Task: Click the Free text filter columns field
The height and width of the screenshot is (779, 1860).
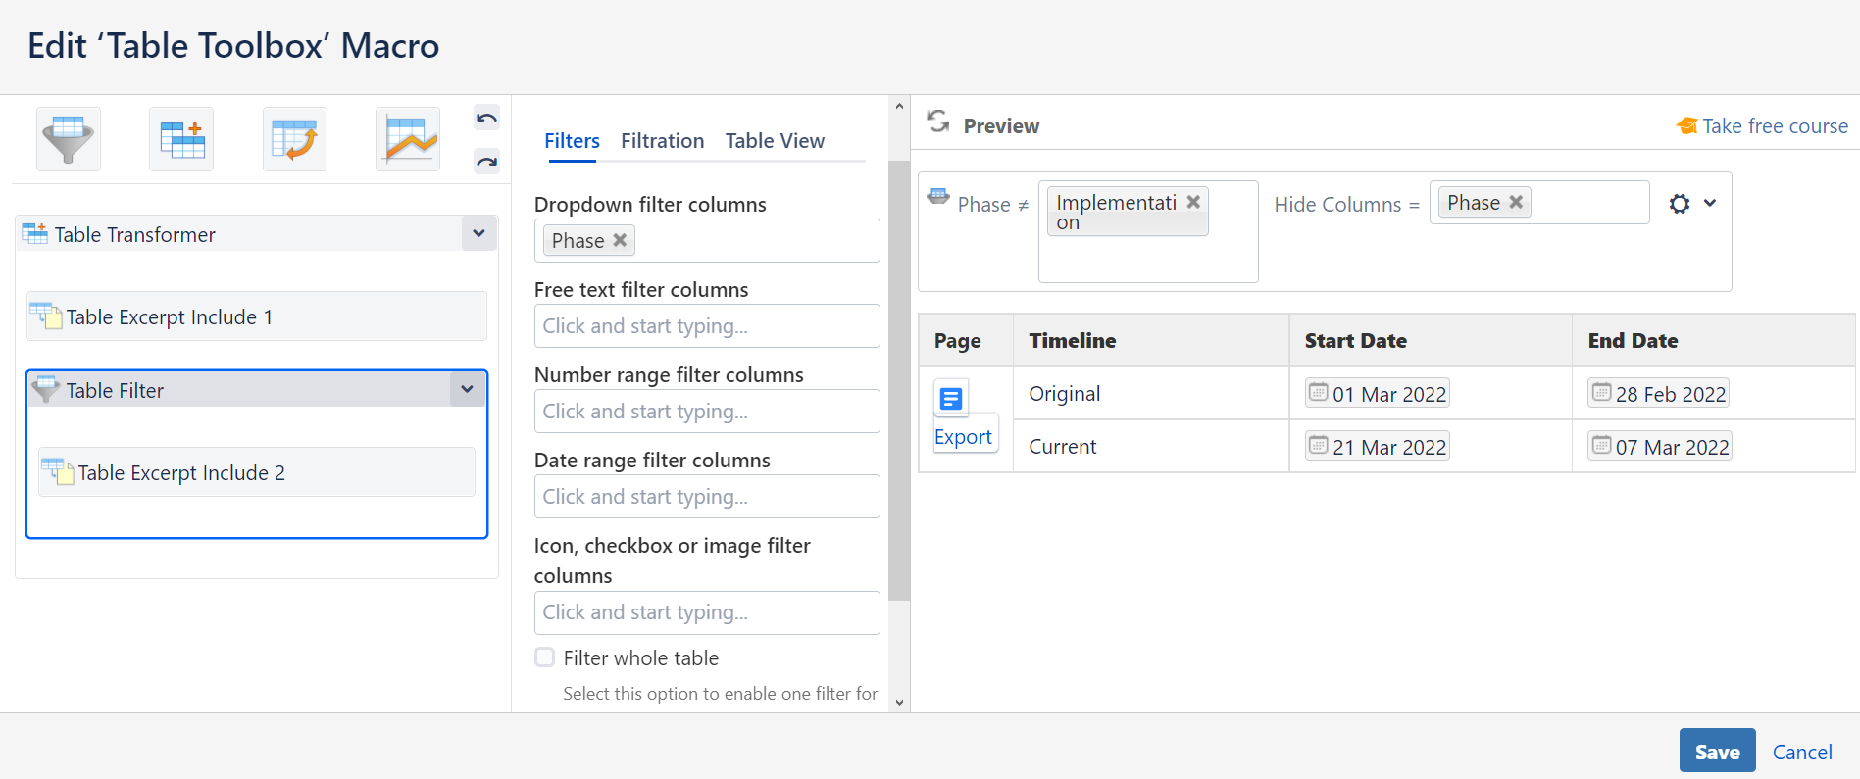Action: [706, 326]
